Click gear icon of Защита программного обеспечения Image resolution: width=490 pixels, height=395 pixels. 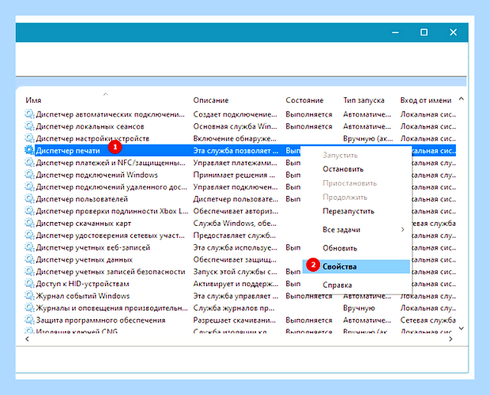[29, 320]
